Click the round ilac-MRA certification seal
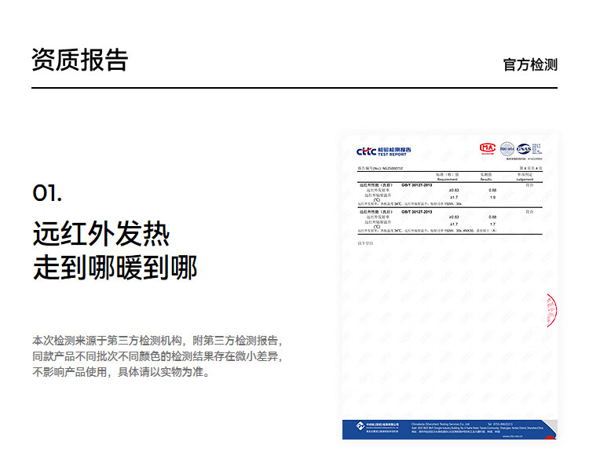 pos(507,149)
